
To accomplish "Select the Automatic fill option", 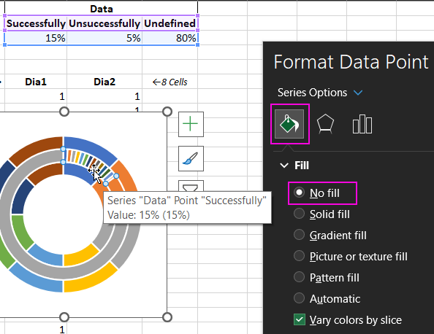I will click(x=327, y=299).
